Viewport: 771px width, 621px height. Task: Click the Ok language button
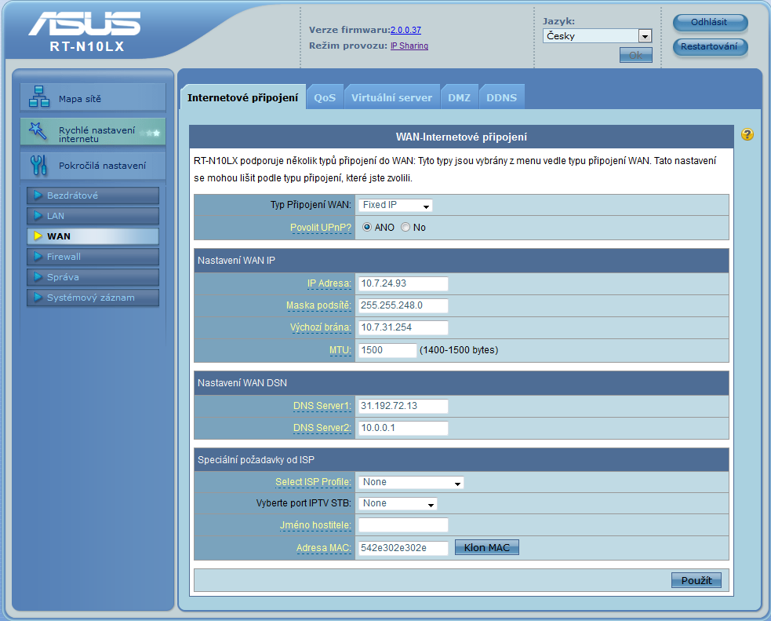tap(636, 55)
